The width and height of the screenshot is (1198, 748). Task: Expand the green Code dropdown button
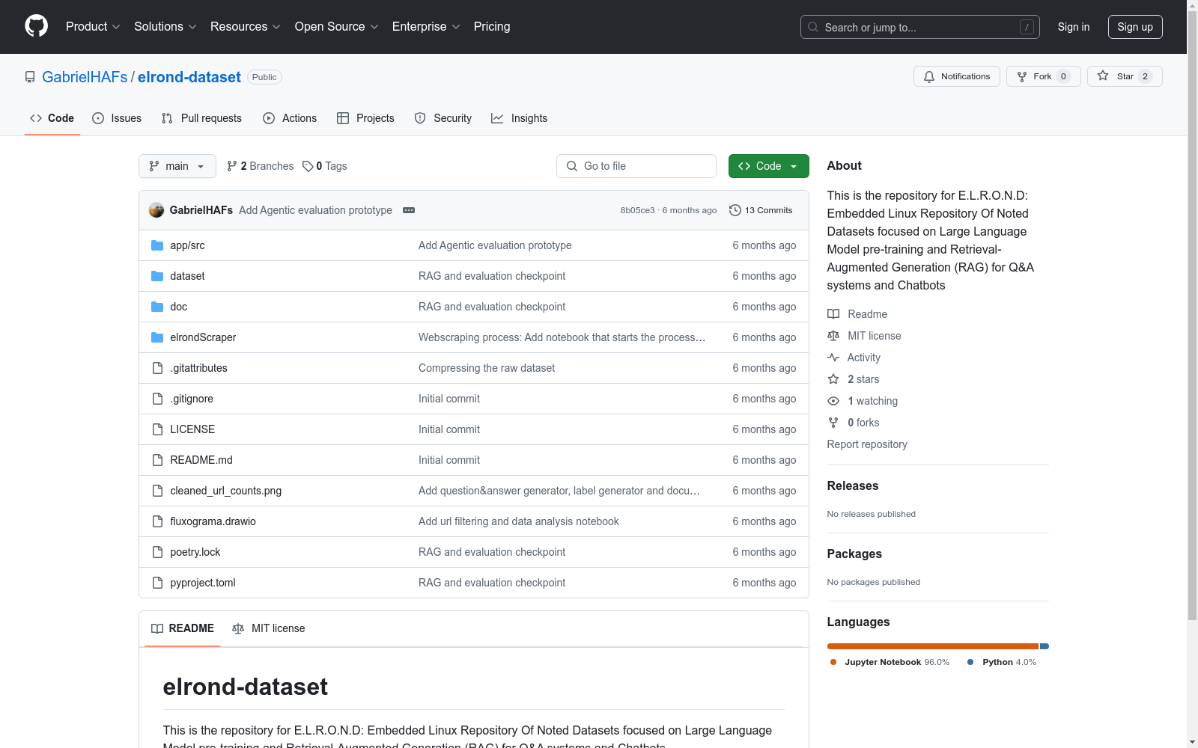768,166
